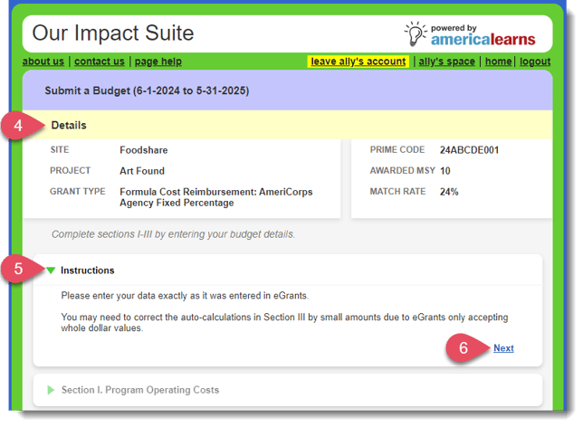The image size is (583, 427).
Task: Click the red callout marker numbered 6
Action: [x=463, y=348]
